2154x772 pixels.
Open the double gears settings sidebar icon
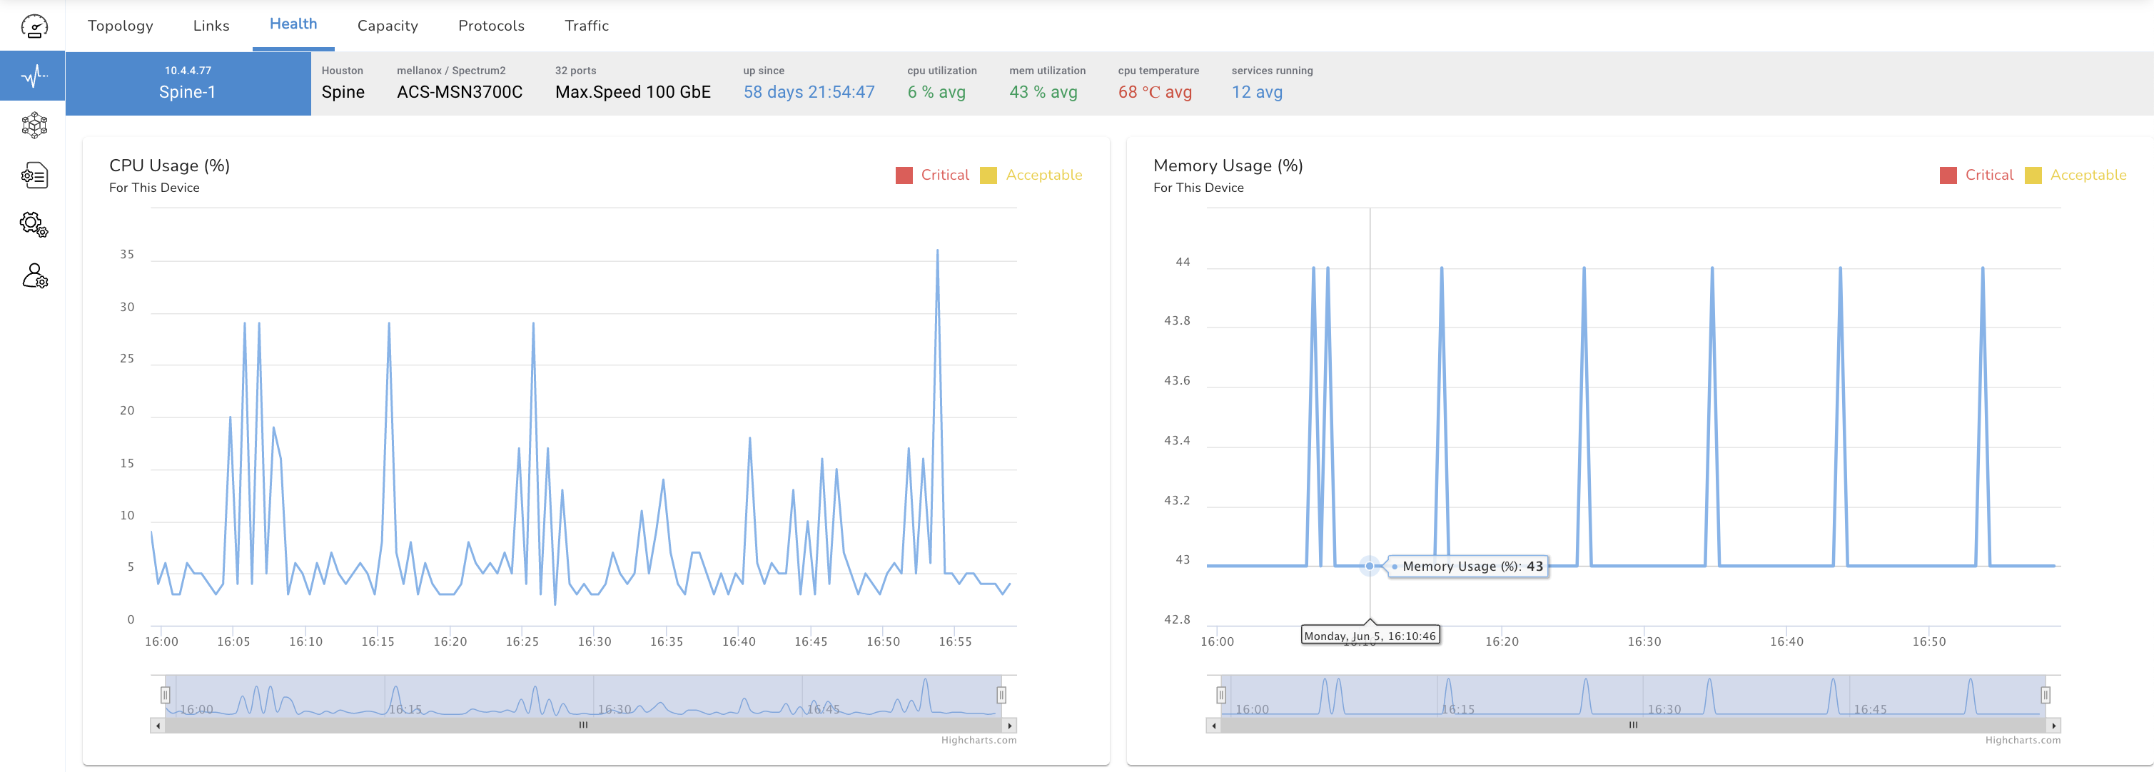pyautogui.click(x=34, y=225)
